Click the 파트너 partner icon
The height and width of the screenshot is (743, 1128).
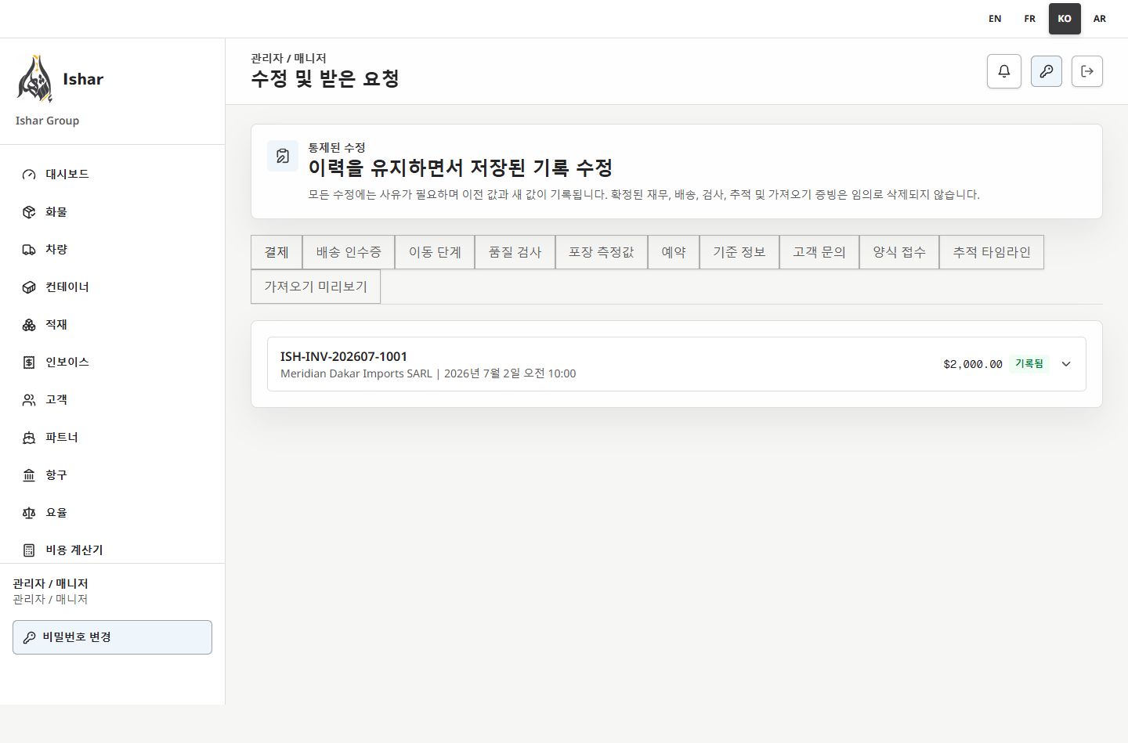[x=29, y=438]
